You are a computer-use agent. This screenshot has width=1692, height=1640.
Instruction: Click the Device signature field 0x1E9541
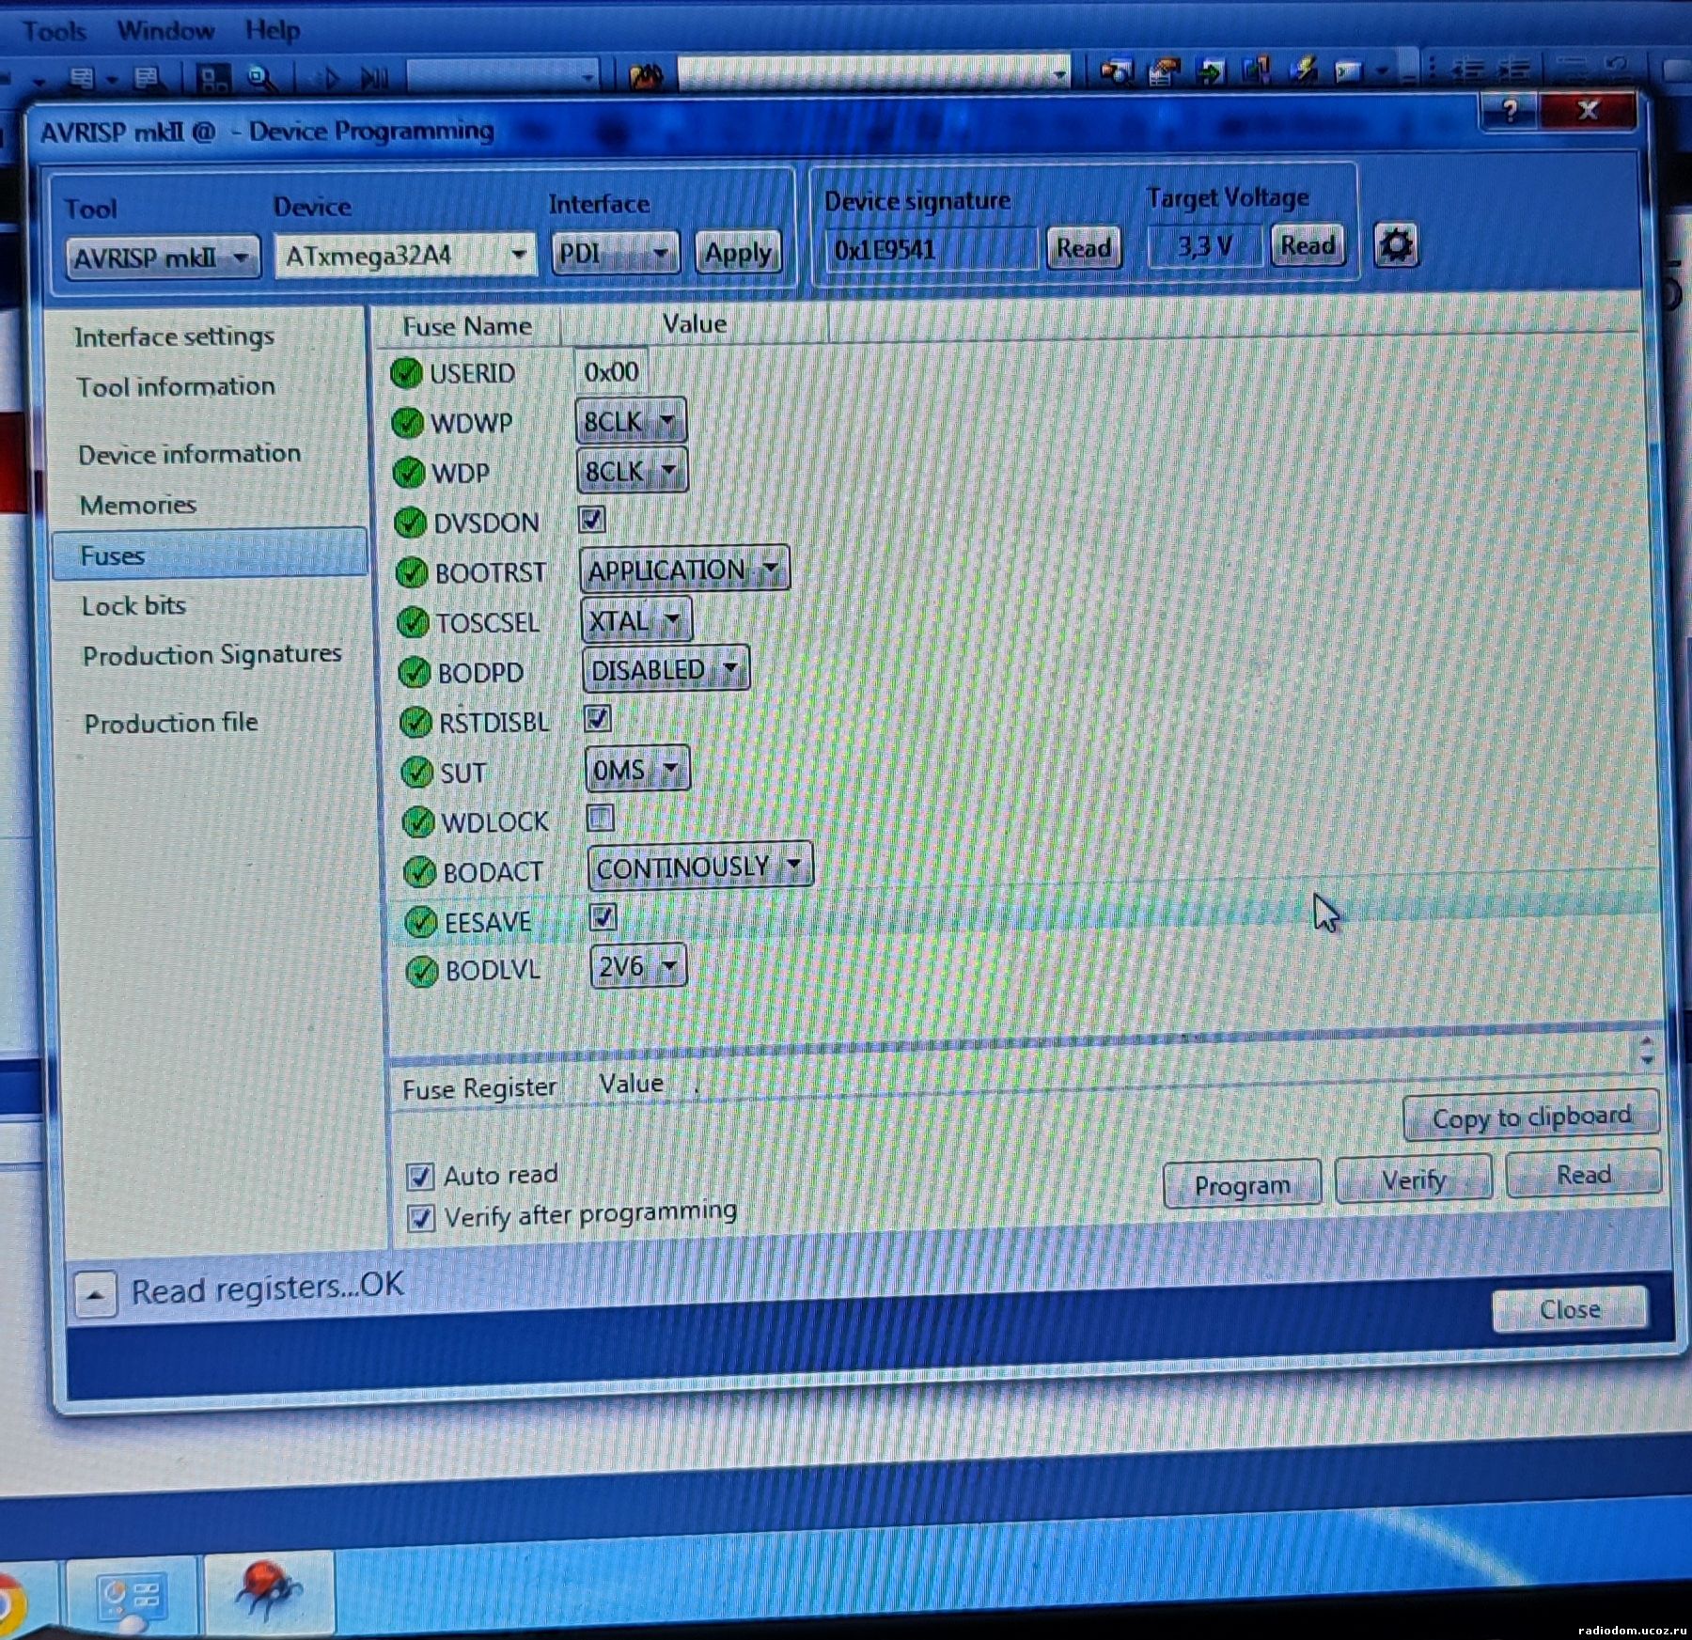(x=932, y=249)
